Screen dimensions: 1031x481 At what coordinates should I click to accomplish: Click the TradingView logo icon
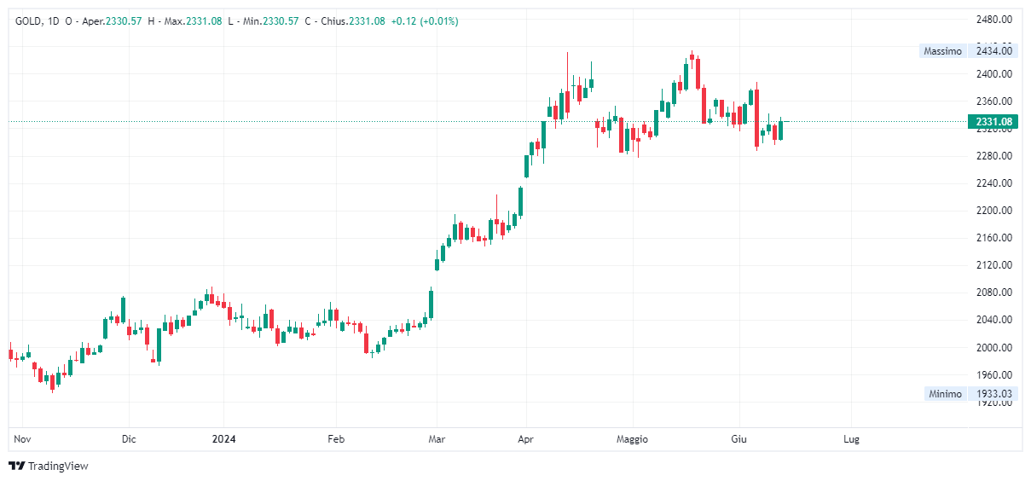tap(17, 467)
